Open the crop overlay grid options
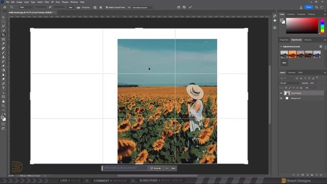The height and width of the screenshot is (184, 327). (95, 7)
